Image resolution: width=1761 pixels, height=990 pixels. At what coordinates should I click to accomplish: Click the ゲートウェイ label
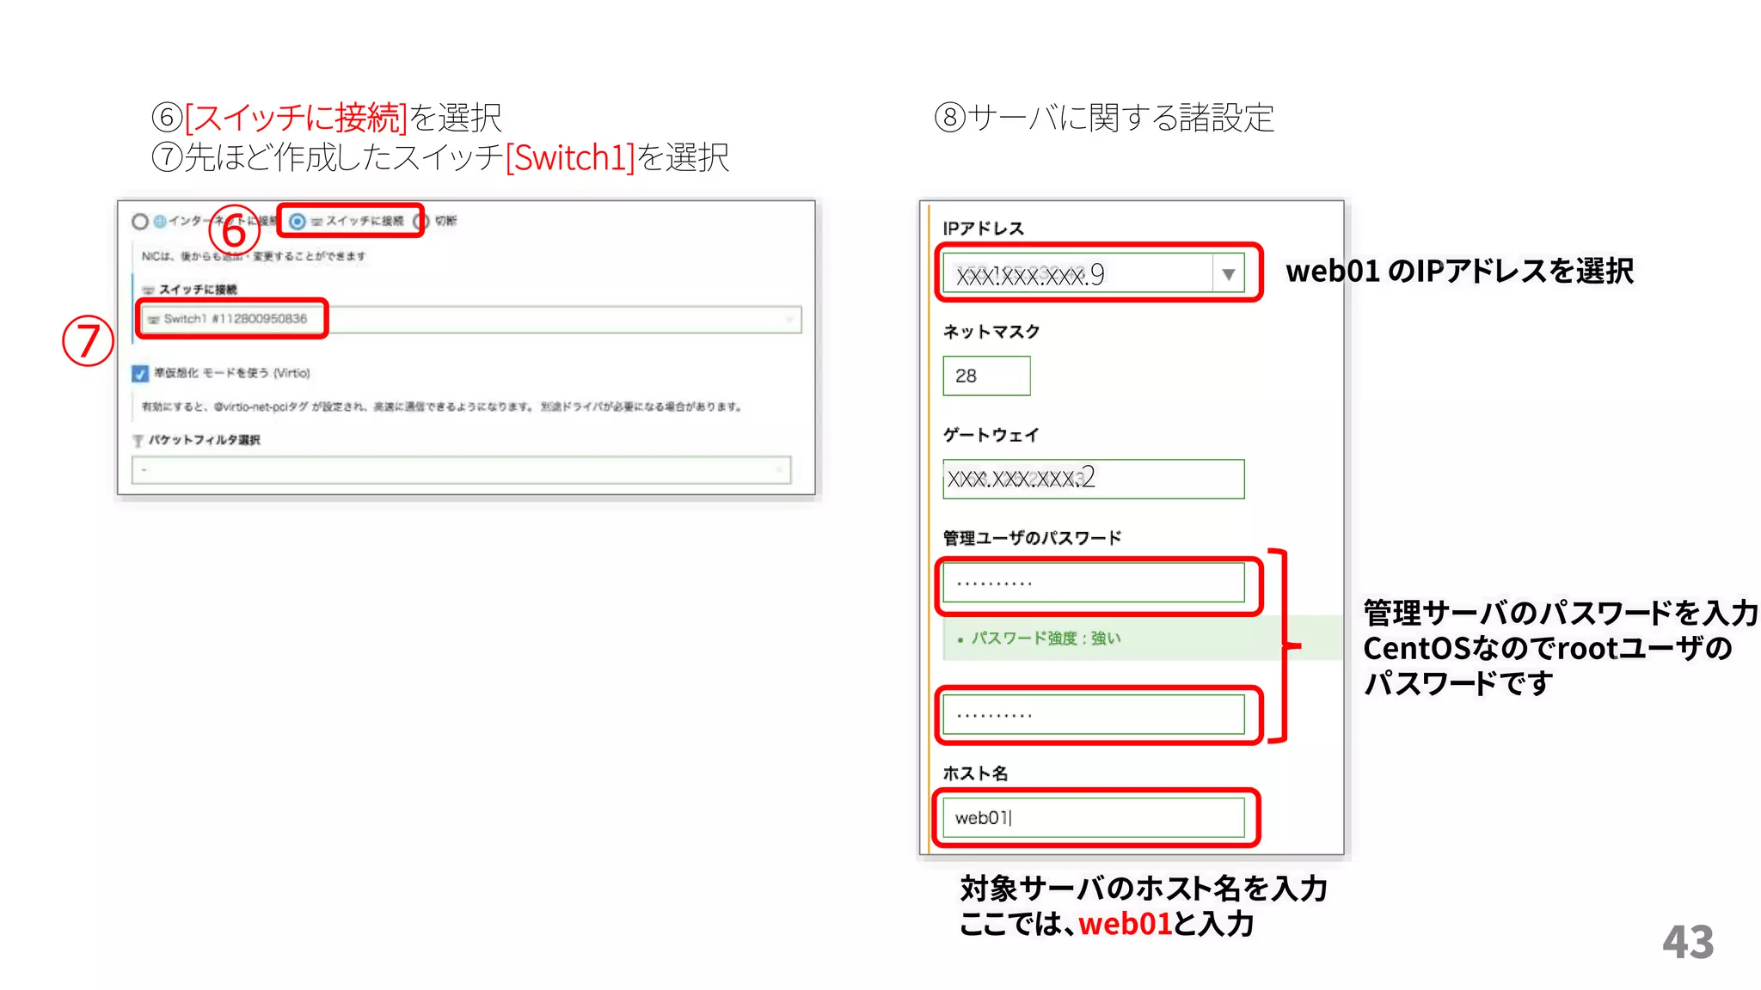(x=991, y=435)
